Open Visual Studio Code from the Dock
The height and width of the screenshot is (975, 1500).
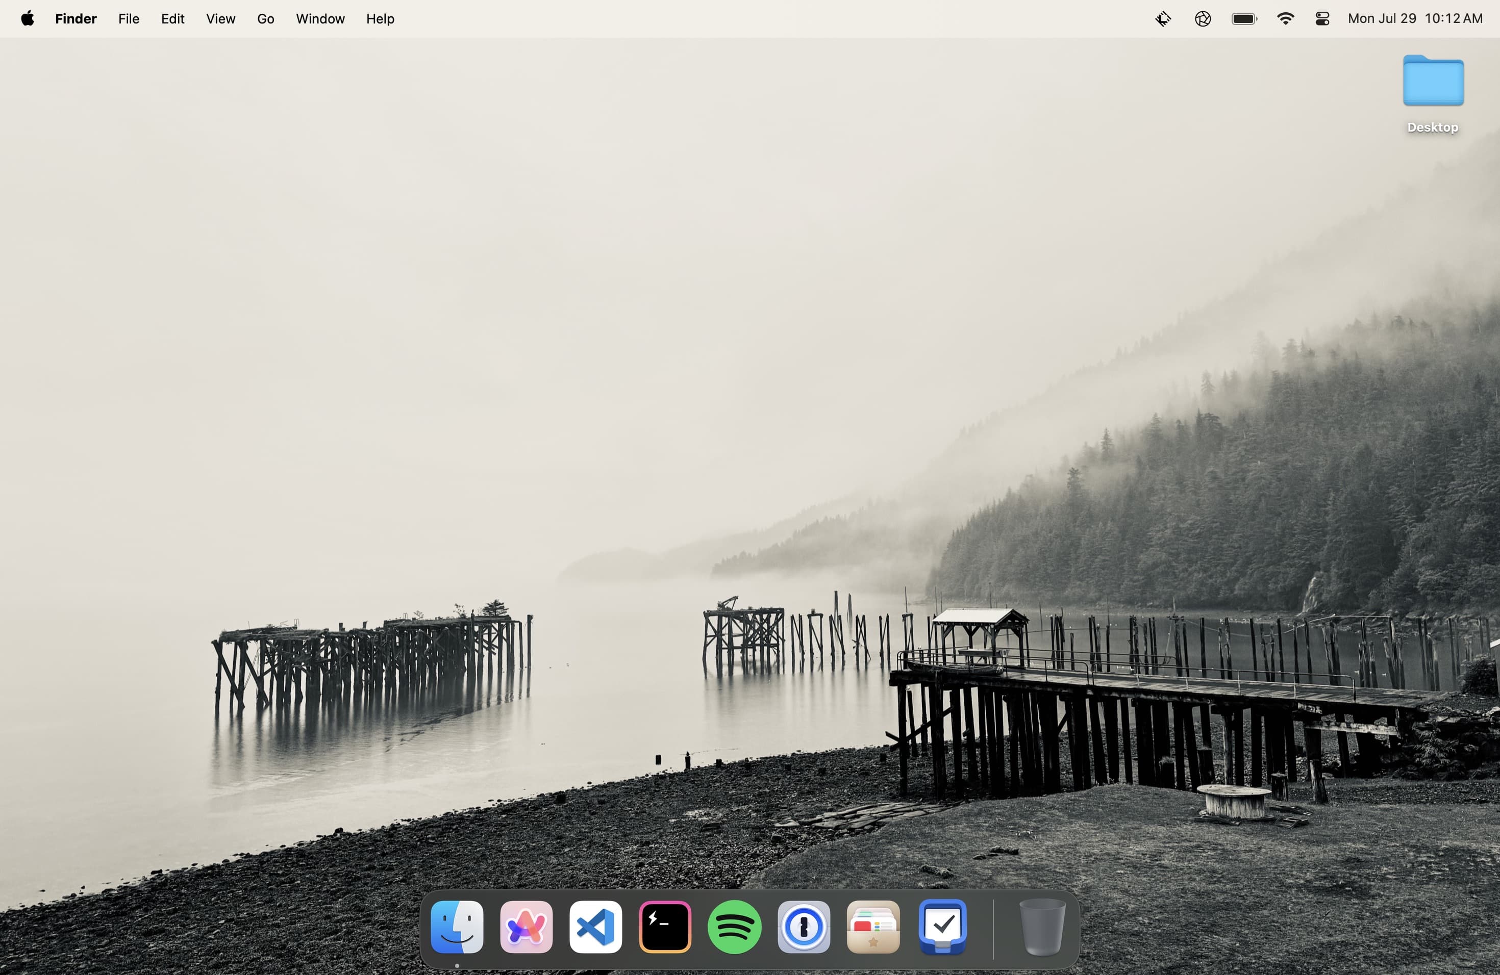595,926
